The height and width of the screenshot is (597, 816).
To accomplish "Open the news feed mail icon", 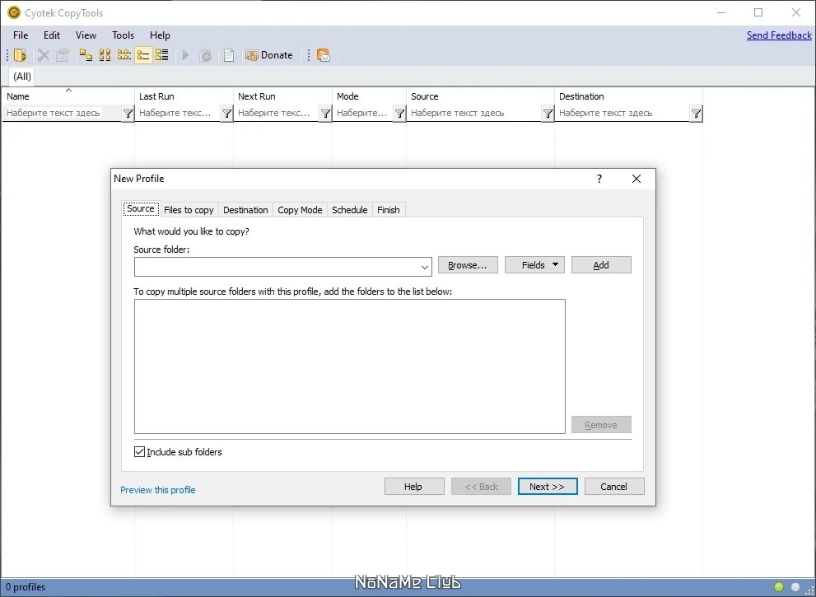I will point(323,55).
